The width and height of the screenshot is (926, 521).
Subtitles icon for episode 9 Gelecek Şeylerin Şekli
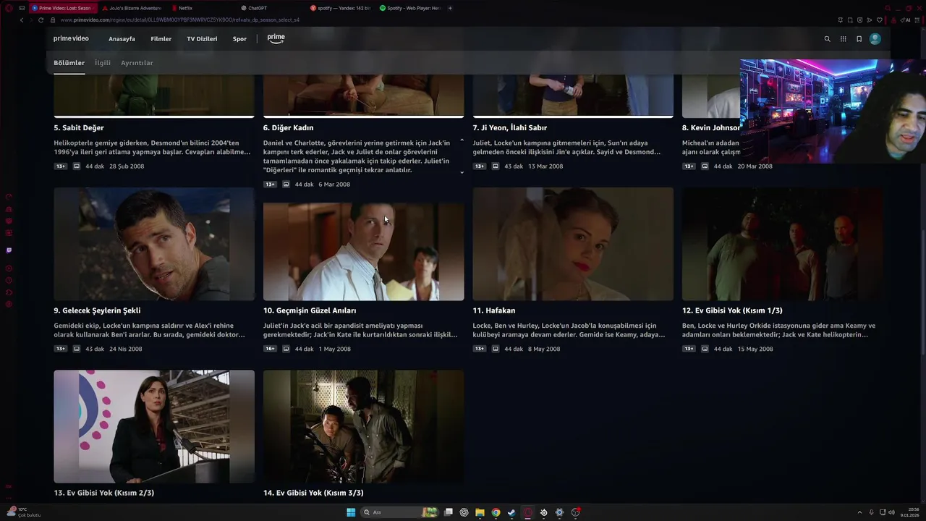77,349
